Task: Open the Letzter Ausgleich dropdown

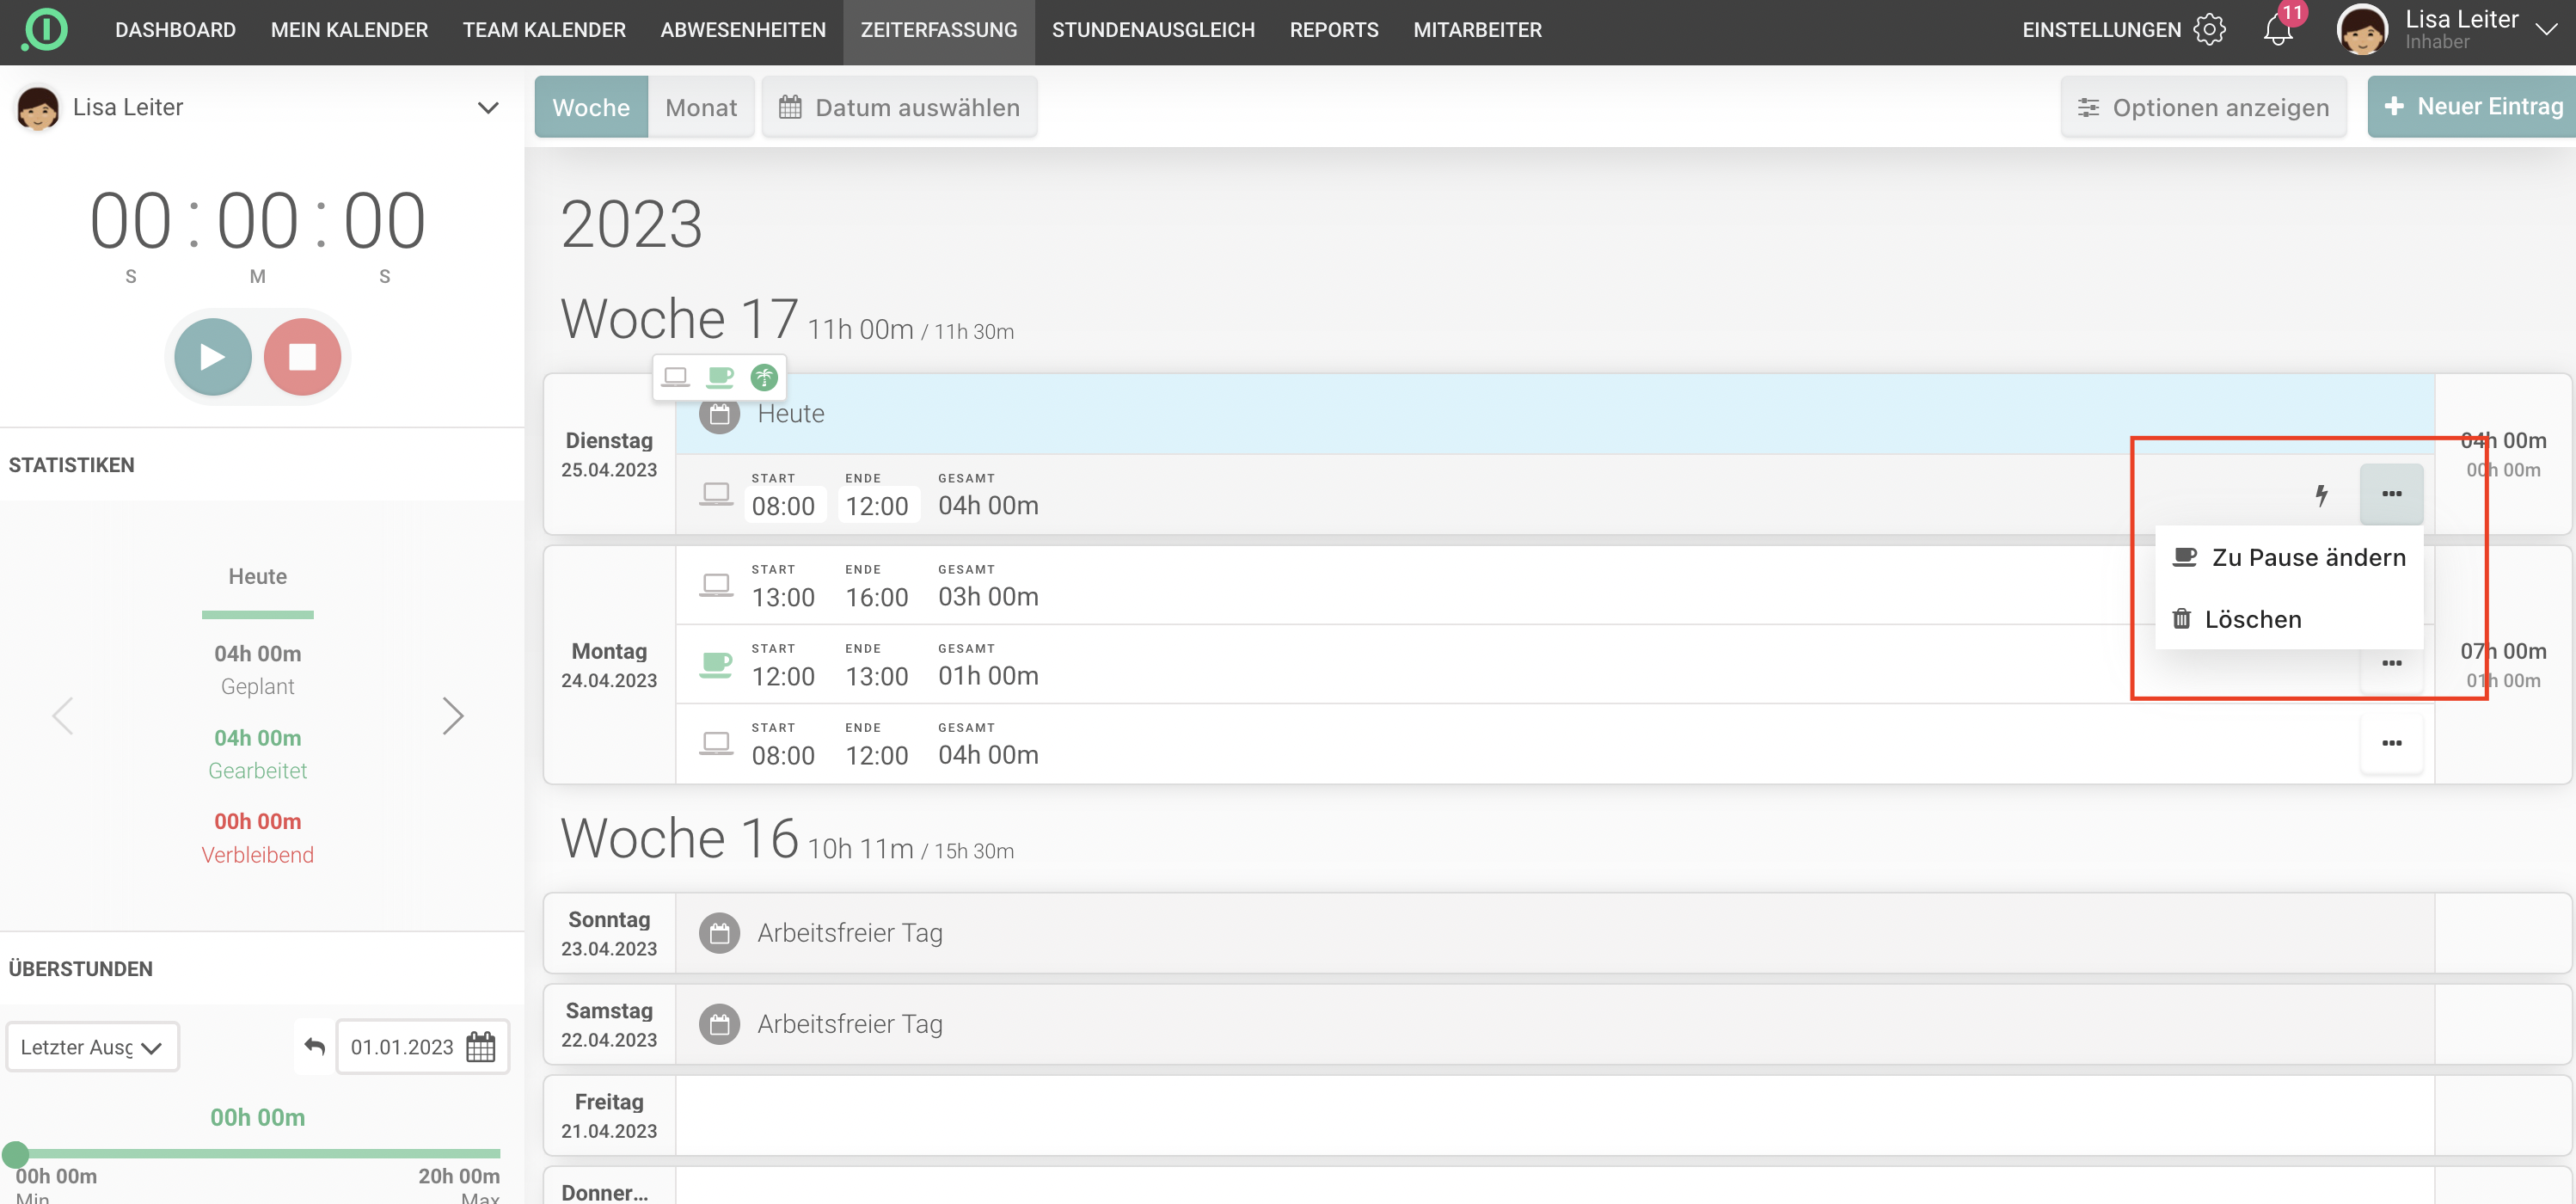Action: 92,1047
